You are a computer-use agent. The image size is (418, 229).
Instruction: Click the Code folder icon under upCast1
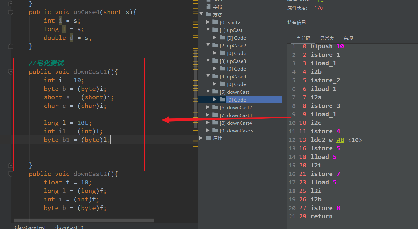click(x=222, y=38)
